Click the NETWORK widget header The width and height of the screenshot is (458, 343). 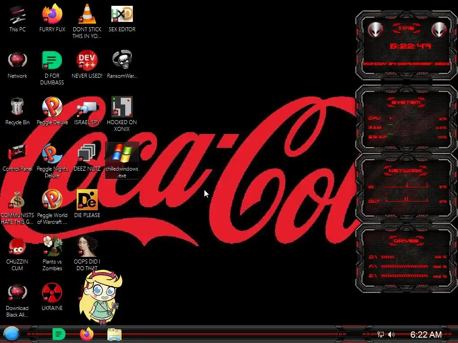(406, 171)
